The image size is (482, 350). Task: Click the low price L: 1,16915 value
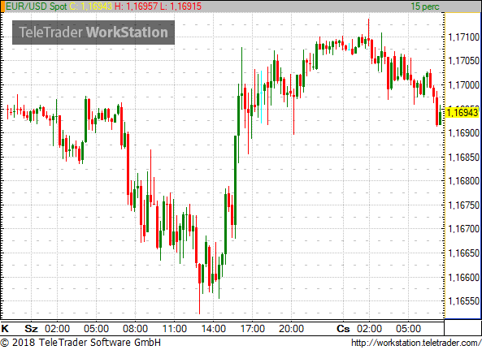click(x=181, y=6)
